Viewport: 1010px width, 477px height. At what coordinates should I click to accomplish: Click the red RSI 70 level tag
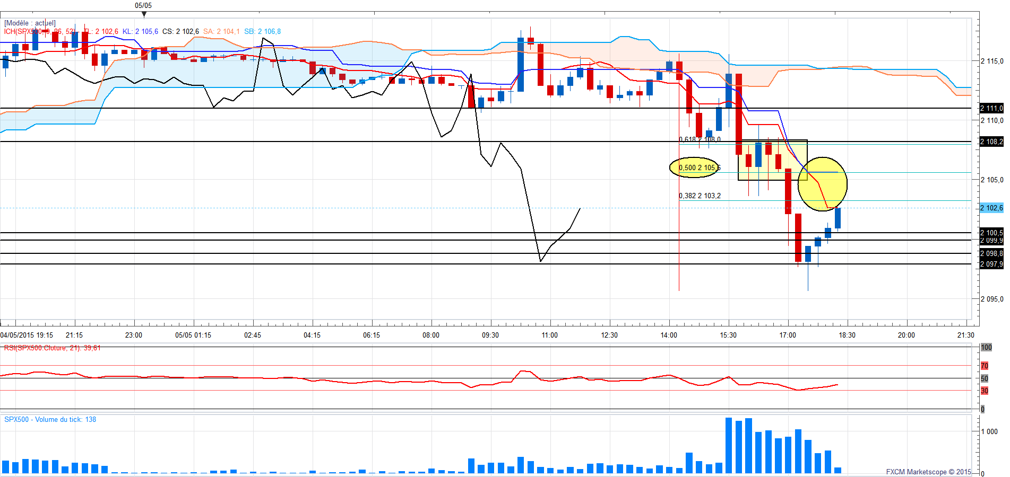(x=985, y=366)
